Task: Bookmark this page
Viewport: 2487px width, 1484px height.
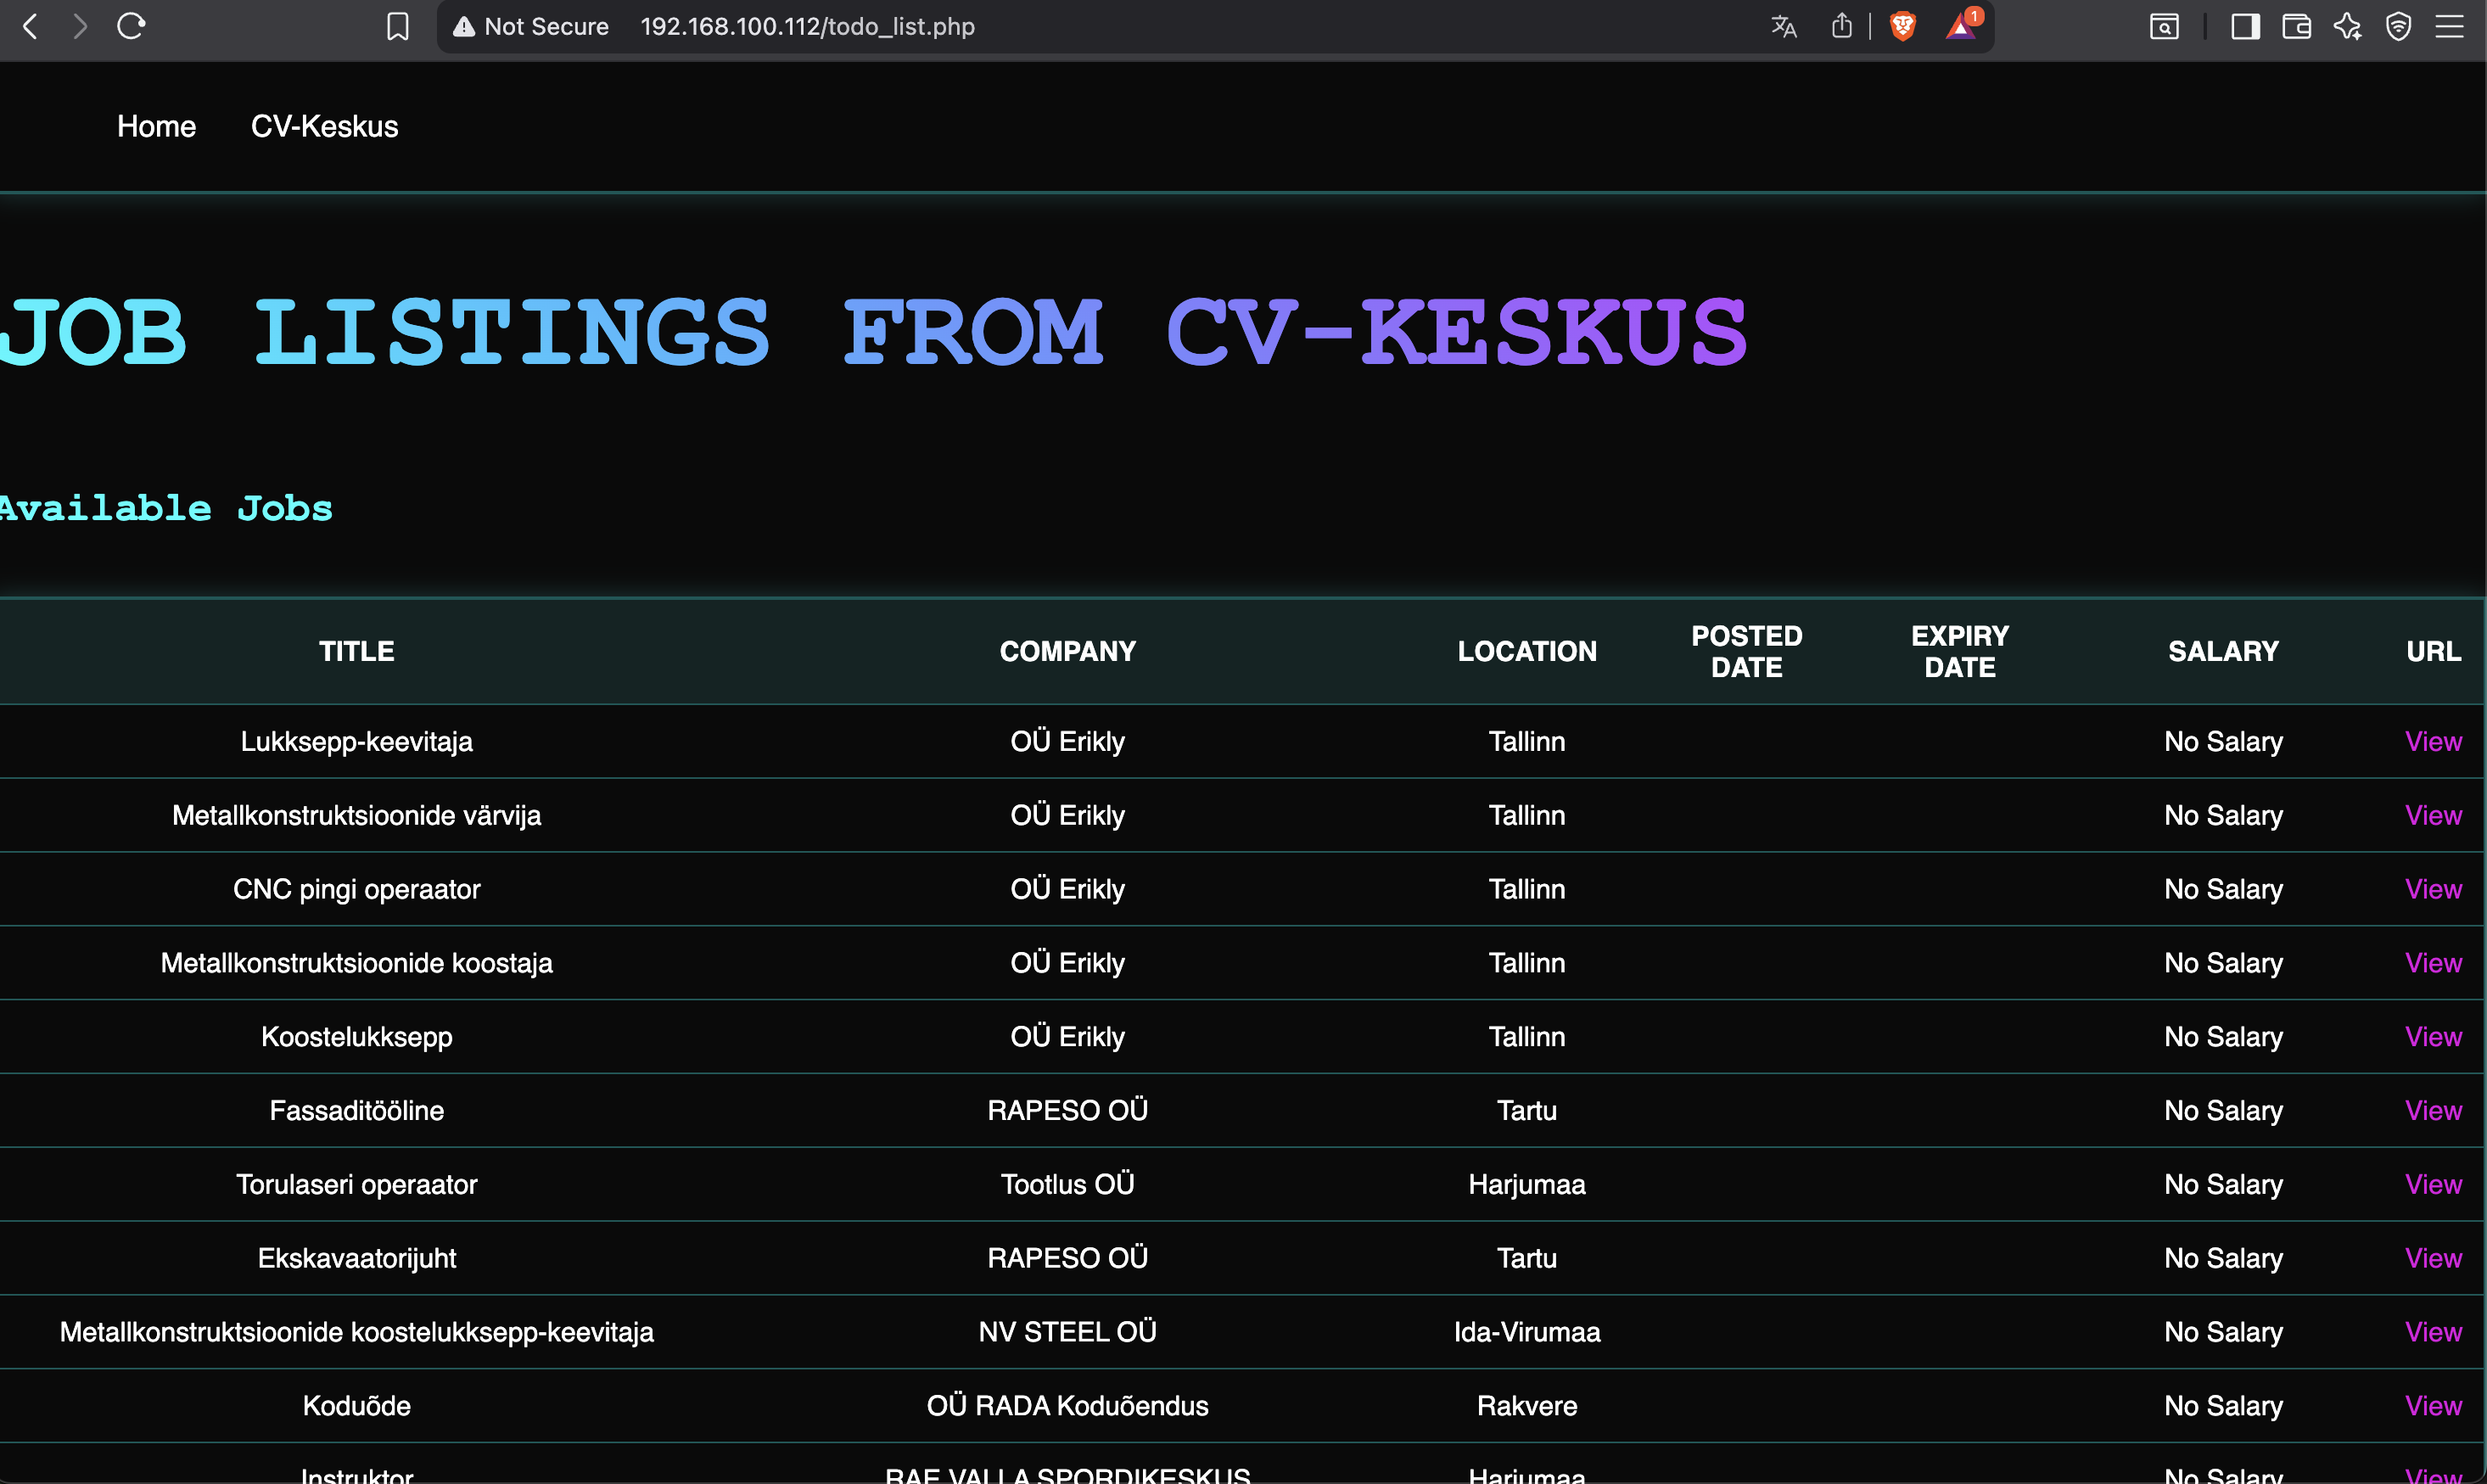Action: pos(398,26)
